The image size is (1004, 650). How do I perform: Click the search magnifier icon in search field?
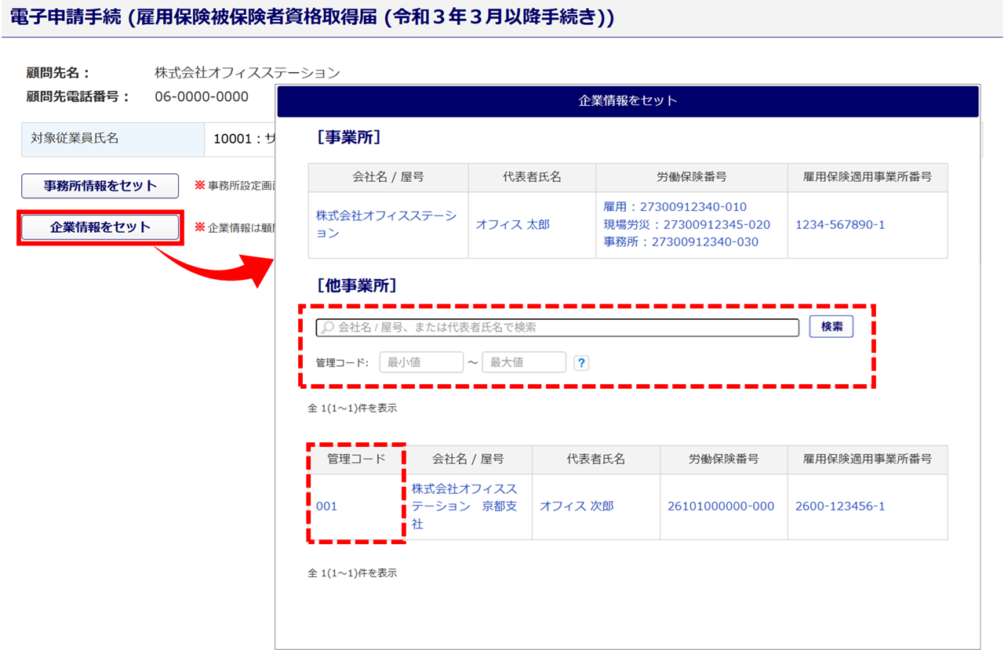[328, 327]
